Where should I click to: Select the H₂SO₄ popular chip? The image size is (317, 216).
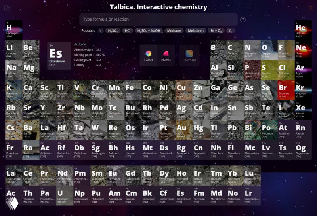point(113,30)
